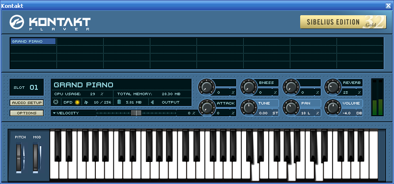This screenshot has height=184, width=394.
Task: Click the pan value field 18 L
Action: pos(310,113)
